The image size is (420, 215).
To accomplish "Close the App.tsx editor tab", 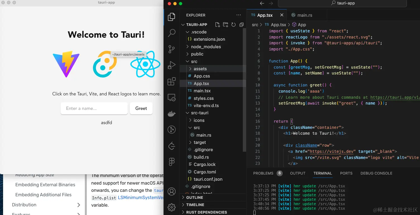I will (282, 15).
